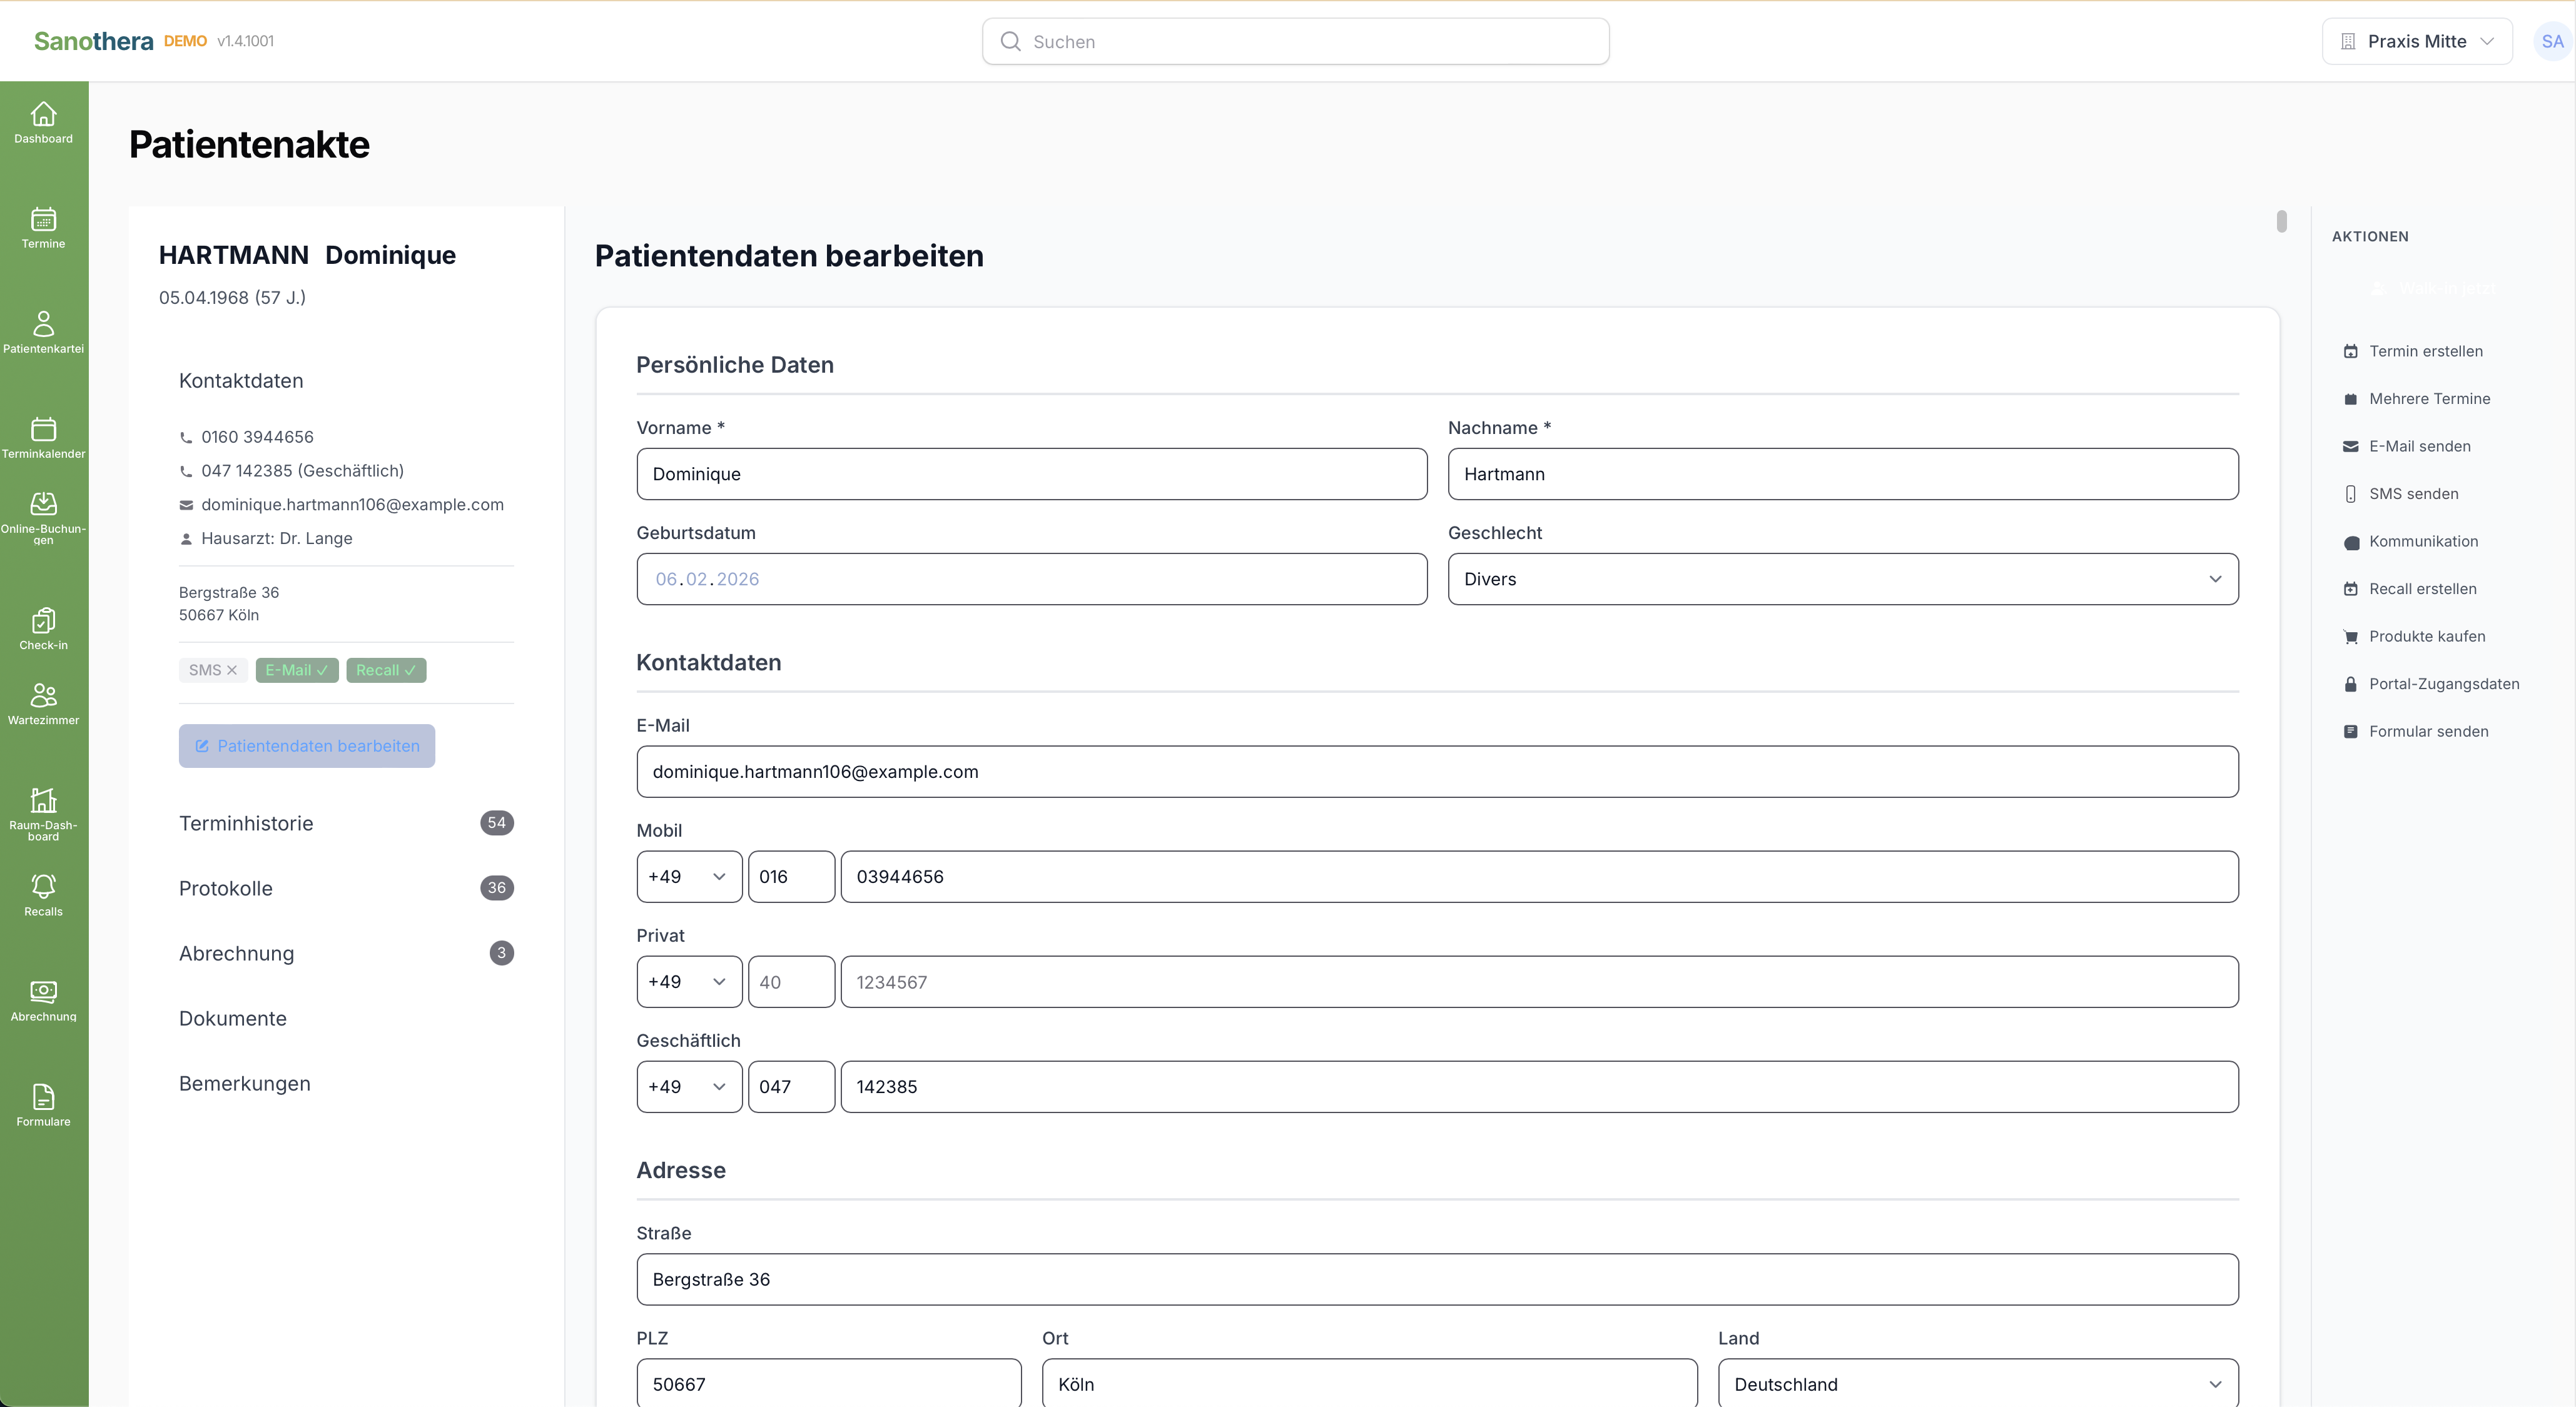Click Geschäftlich number field 142385
This screenshot has height=1407, width=2576.
[x=1539, y=1087]
